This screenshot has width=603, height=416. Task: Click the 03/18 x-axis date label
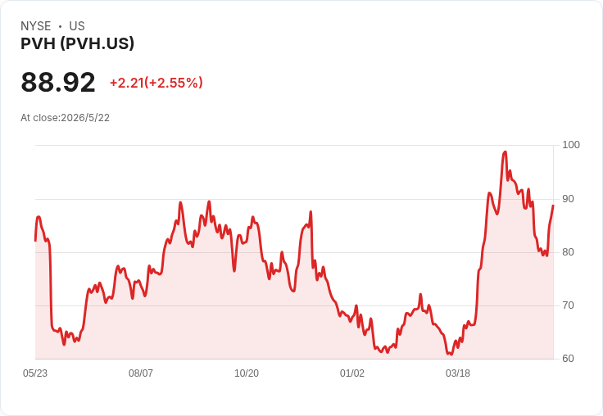click(x=458, y=373)
